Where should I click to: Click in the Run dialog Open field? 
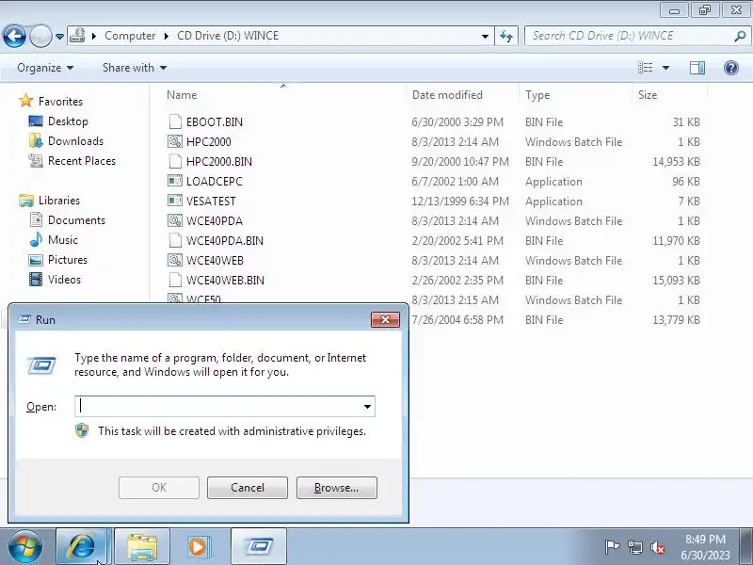click(x=218, y=407)
